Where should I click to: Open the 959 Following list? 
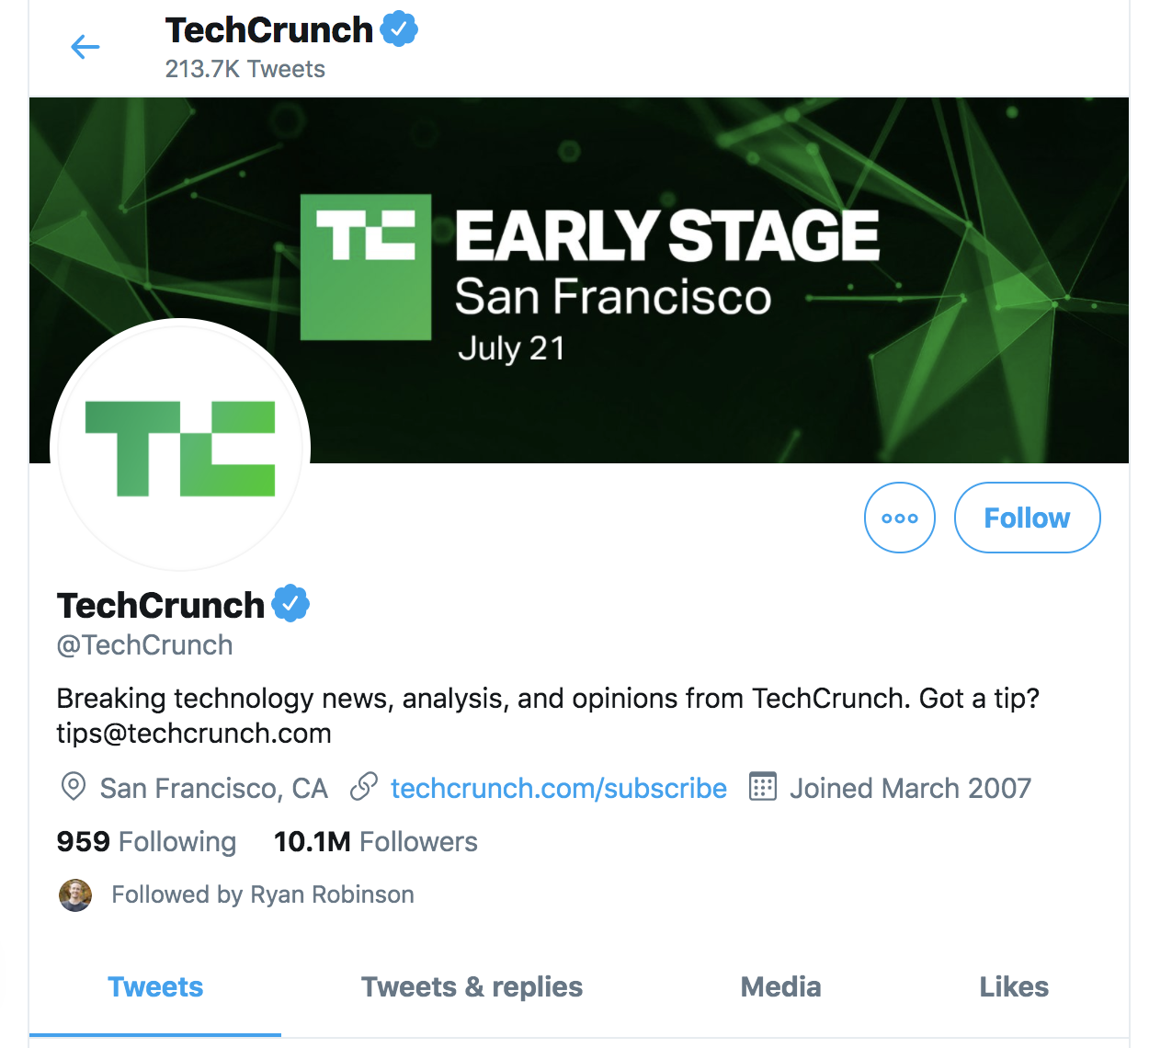(x=146, y=841)
